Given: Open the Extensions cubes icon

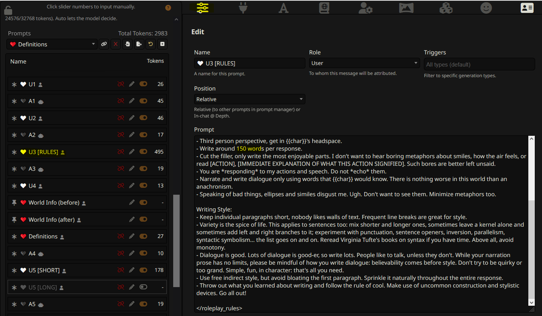Looking at the screenshot, I should click(x=446, y=8).
